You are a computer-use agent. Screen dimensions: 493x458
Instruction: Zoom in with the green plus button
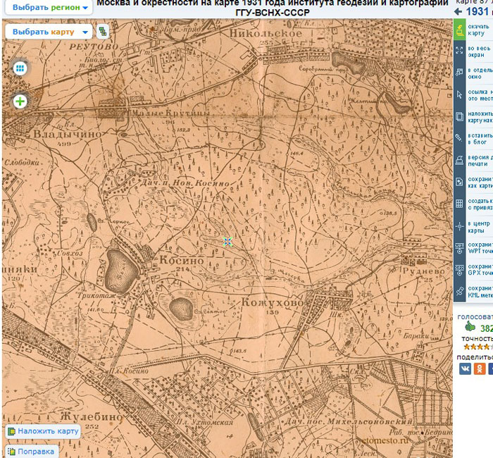20,101
